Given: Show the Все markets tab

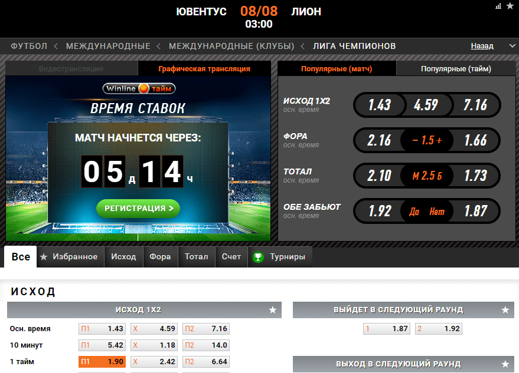Looking at the screenshot, I should tap(21, 257).
